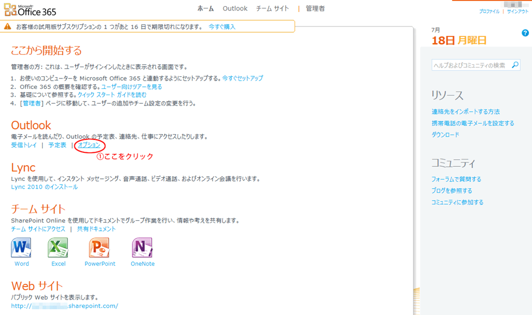
Task: Click the trial expiry warning triangle icon
Action: coord(7,26)
